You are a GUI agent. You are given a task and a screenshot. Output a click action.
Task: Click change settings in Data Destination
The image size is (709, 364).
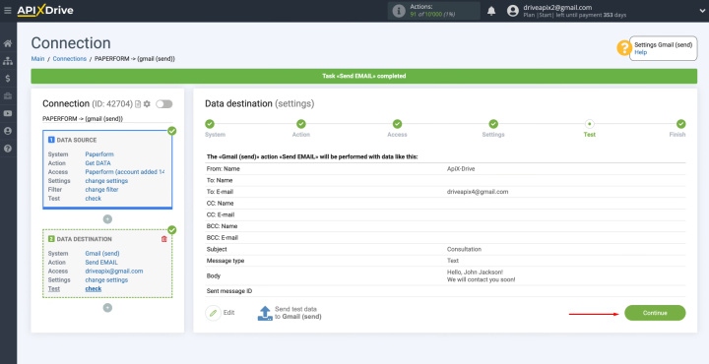point(106,280)
